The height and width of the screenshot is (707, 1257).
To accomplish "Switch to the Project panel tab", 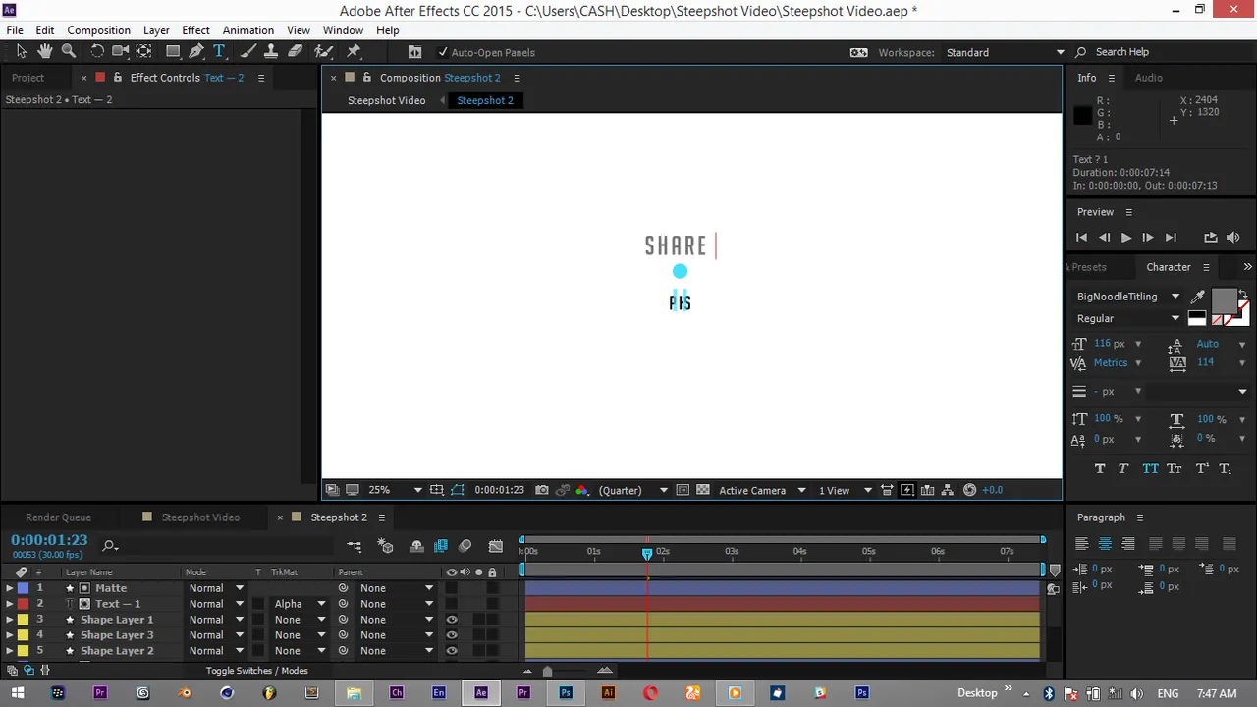I will 27,78.
